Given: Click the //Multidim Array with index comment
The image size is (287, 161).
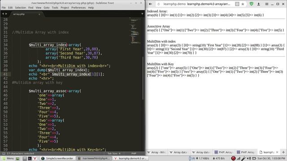Looking at the screenshot, I should pyautogui.click(x=40, y=32).
